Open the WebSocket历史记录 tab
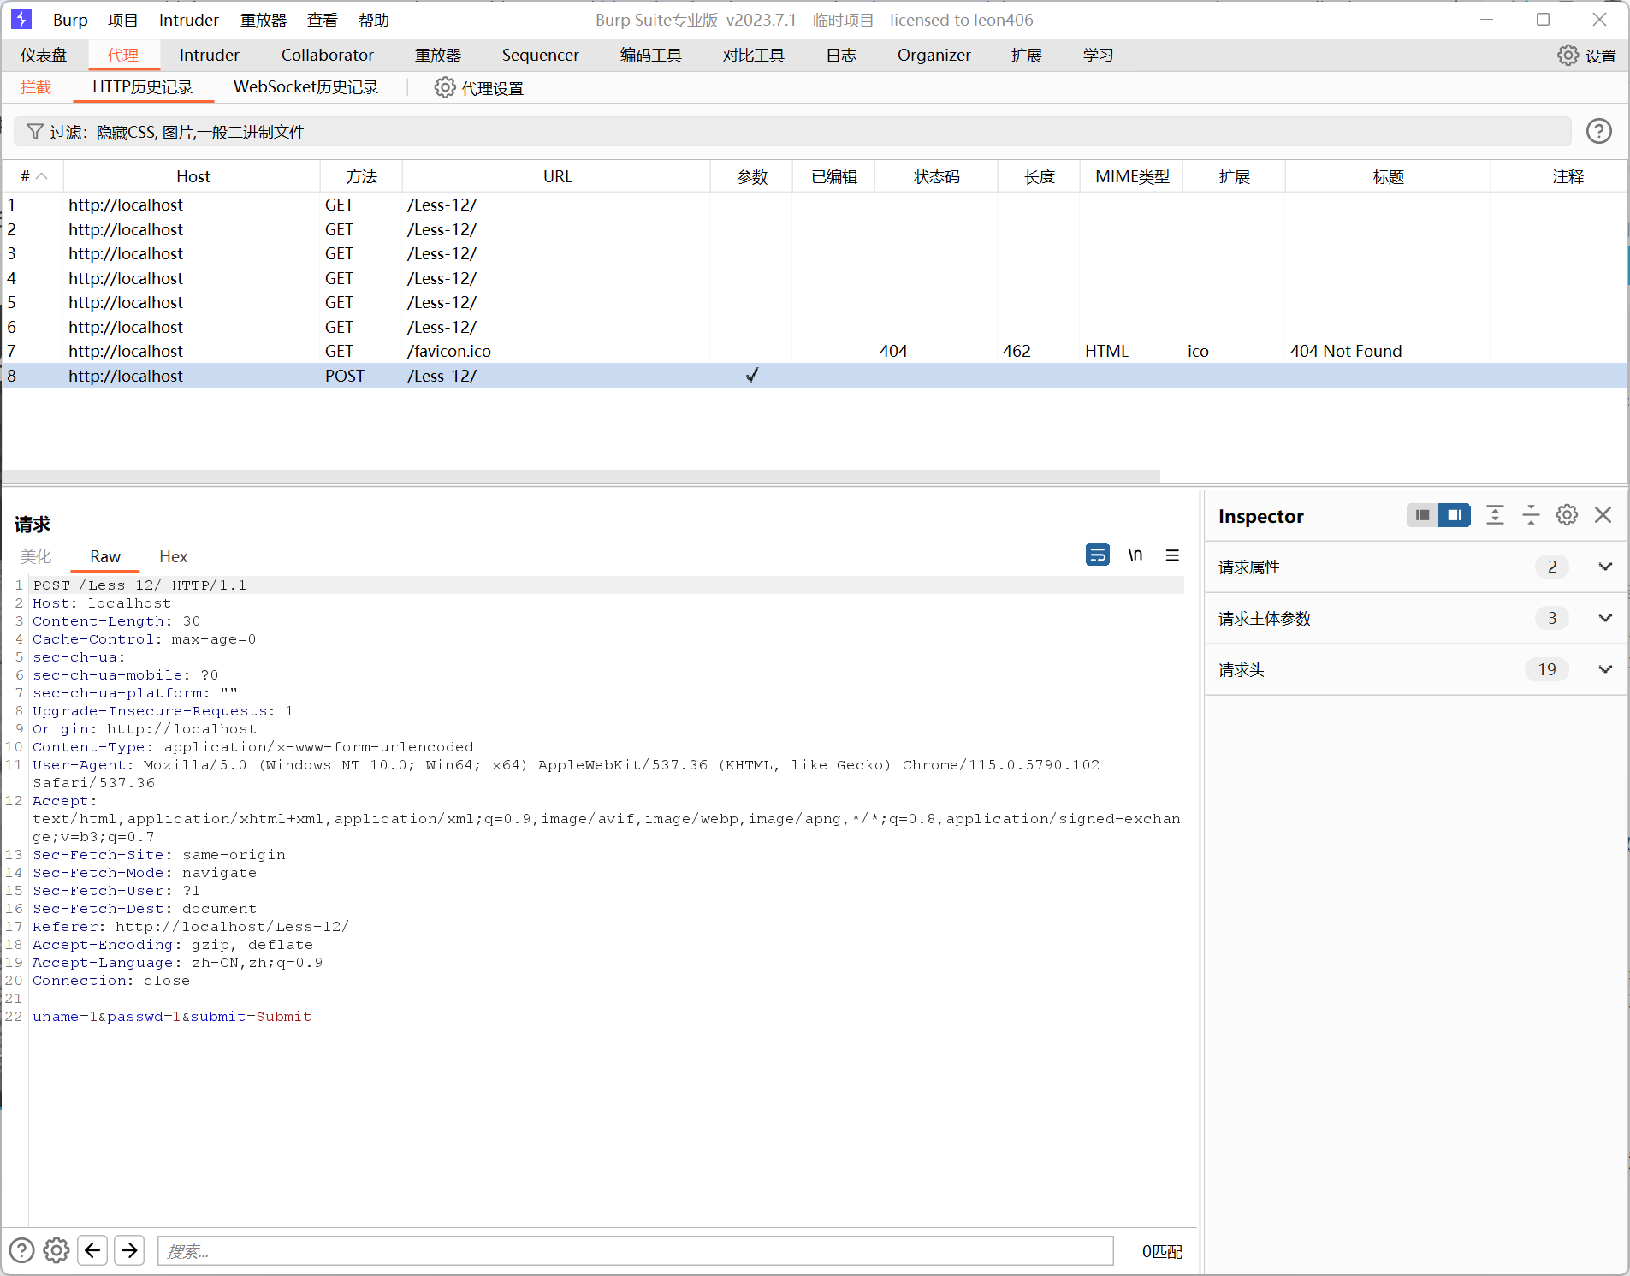 (305, 87)
